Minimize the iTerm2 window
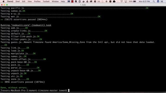The image size is (166, 93). pyautogui.click(x=4, y=5)
